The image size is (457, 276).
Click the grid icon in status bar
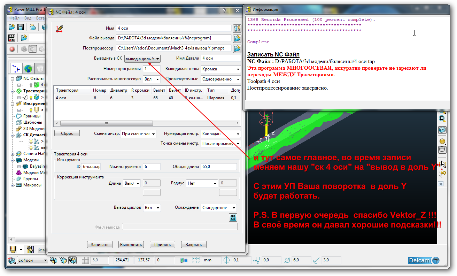click(x=85, y=260)
